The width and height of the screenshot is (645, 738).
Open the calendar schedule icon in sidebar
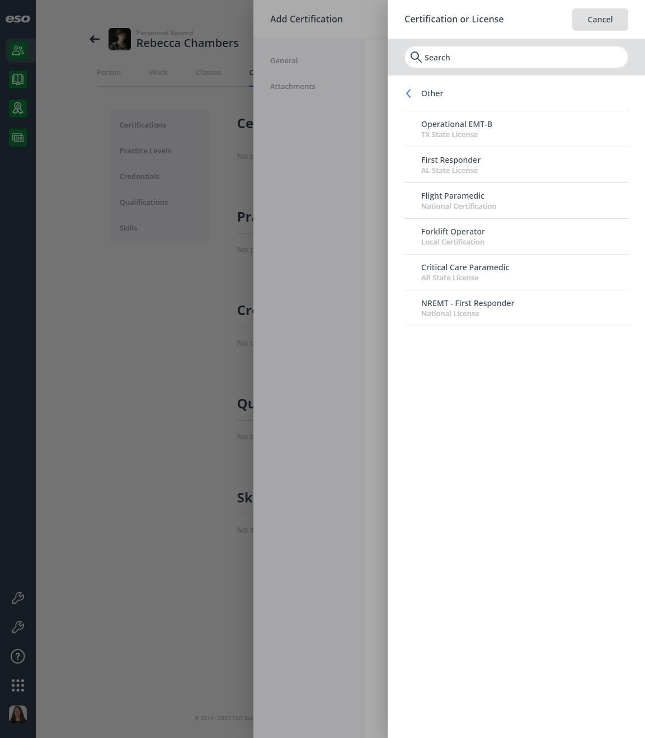pyautogui.click(x=18, y=138)
